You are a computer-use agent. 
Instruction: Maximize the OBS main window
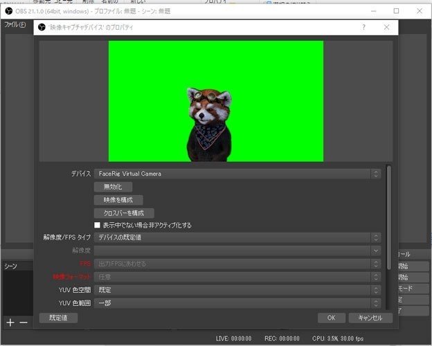pyautogui.click(x=396, y=11)
